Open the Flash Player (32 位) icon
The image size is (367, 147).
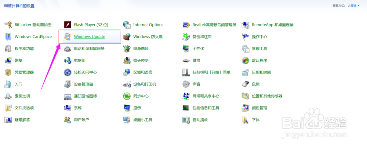(68, 25)
